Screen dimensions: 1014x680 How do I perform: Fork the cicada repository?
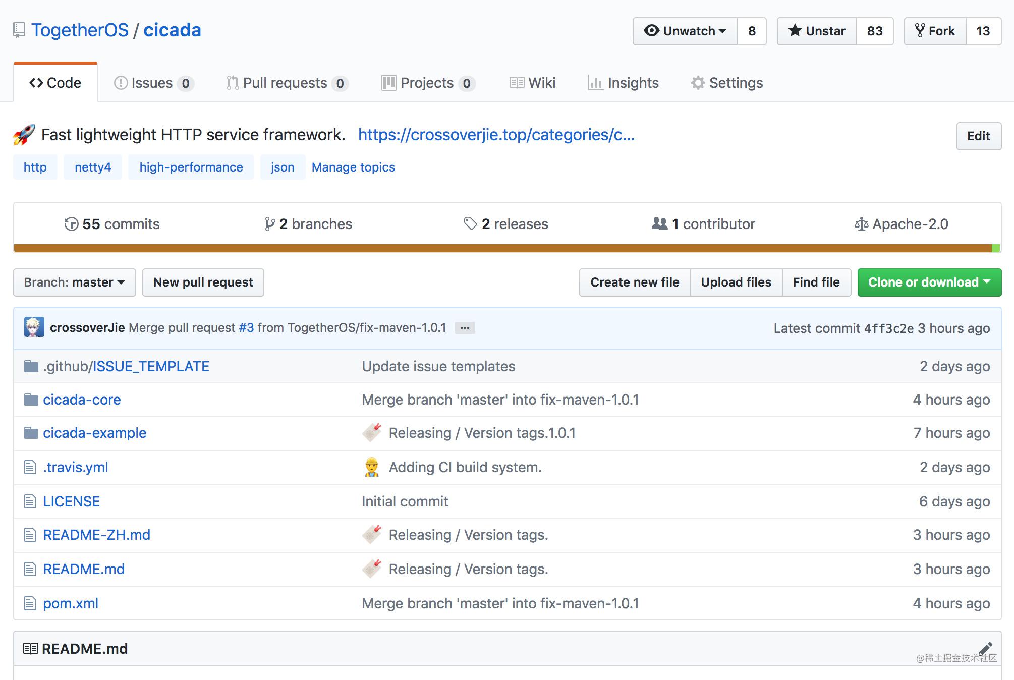point(935,31)
